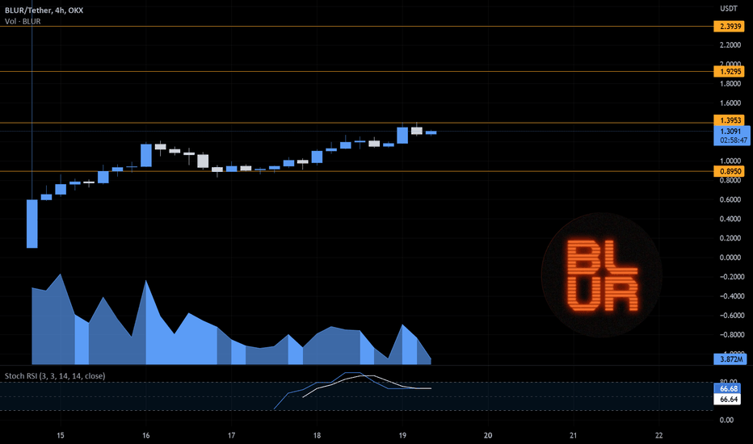Image resolution: width=753 pixels, height=444 pixels.
Task: Click the 1.3953 orange price label
Action: coord(729,120)
